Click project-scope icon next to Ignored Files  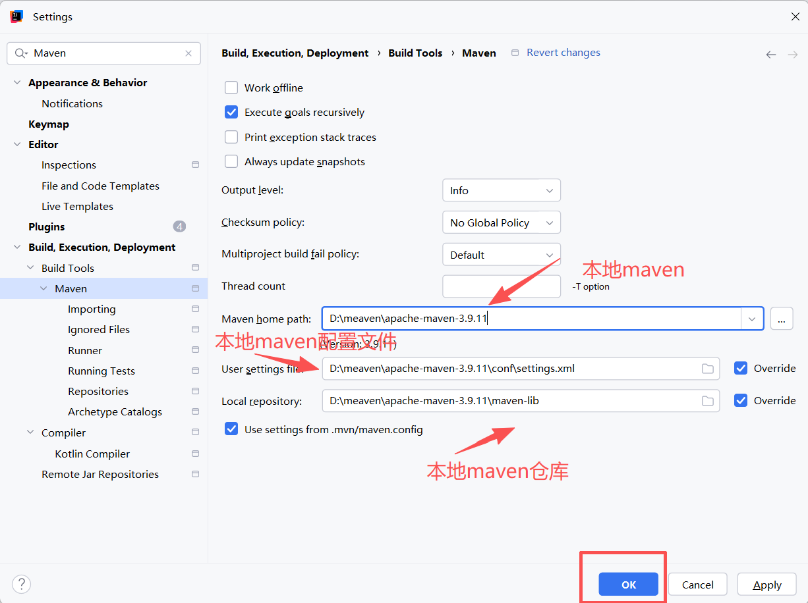(x=195, y=329)
